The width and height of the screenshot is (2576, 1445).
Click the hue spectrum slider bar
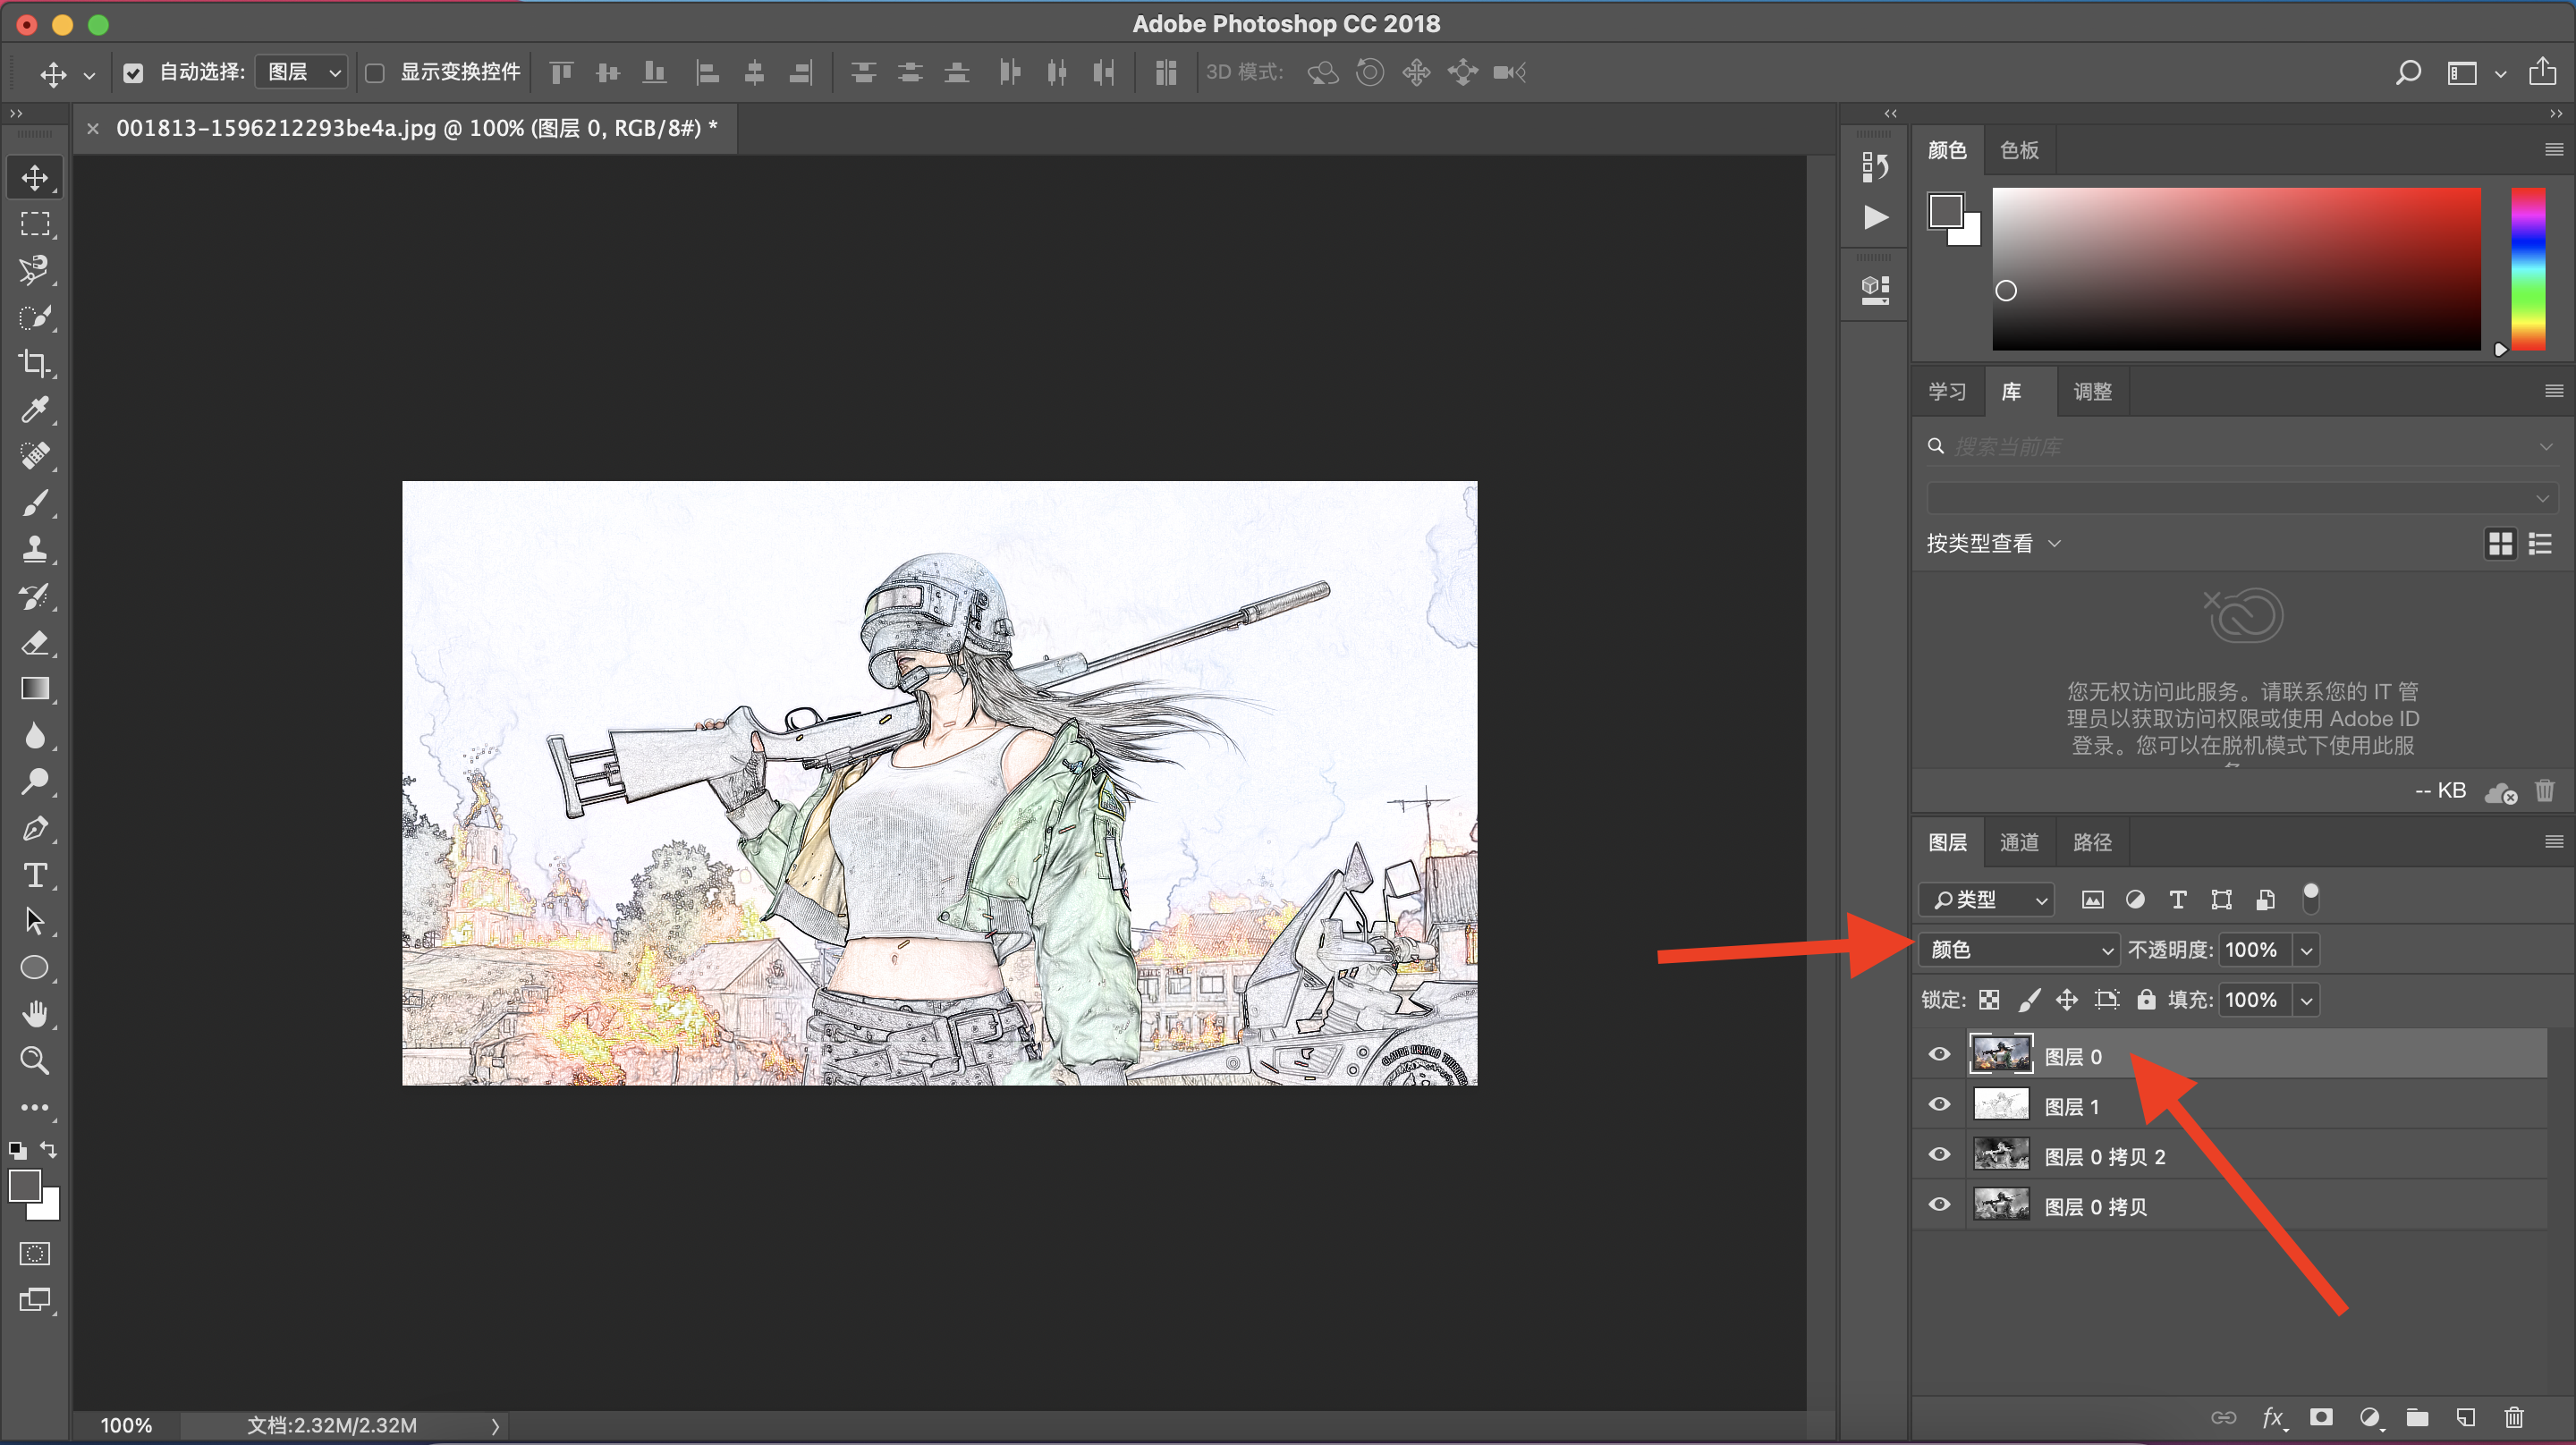tap(2528, 268)
